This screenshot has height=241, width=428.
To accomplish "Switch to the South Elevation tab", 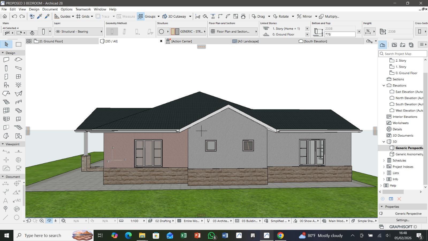I will [315, 41].
